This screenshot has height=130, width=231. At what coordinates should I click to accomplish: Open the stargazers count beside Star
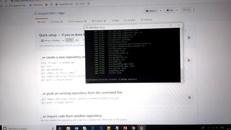177,10
